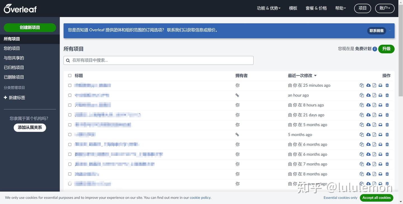
Task: Archive the first project via the inbox icon
Action: (380, 85)
